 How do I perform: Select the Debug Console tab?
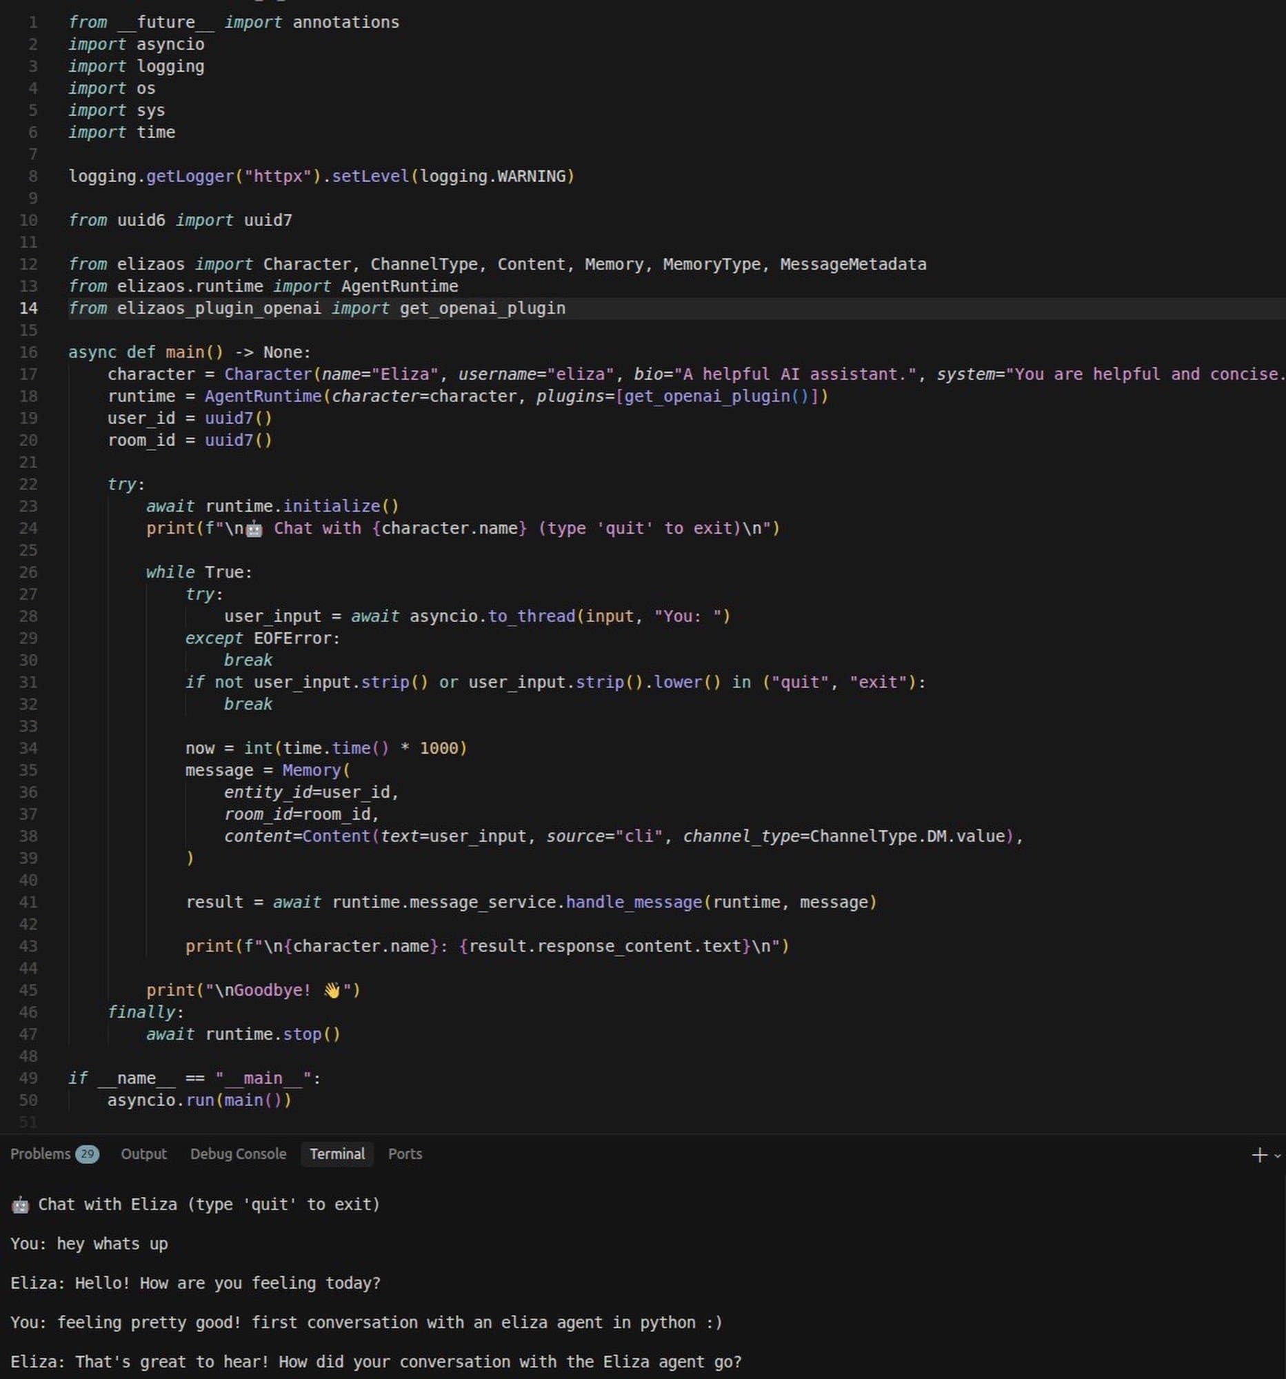pos(238,1154)
